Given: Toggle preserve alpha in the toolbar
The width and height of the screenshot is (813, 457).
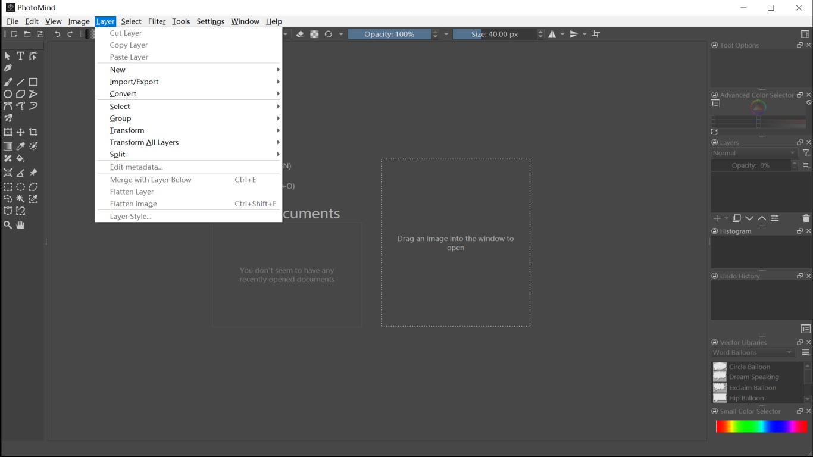Looking at the screenshot, I should (314, 34).
